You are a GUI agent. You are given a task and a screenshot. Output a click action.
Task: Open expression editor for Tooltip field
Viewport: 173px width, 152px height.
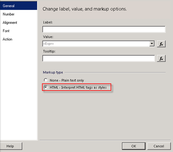(161, 58)
